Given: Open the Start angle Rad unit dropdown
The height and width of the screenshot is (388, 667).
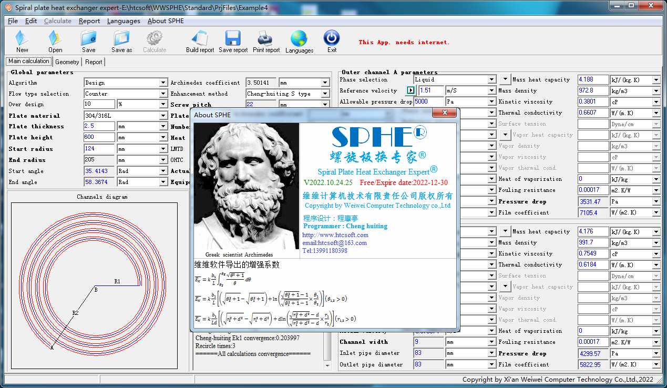Looking at the screenshot, I should [x=163, y=171].
